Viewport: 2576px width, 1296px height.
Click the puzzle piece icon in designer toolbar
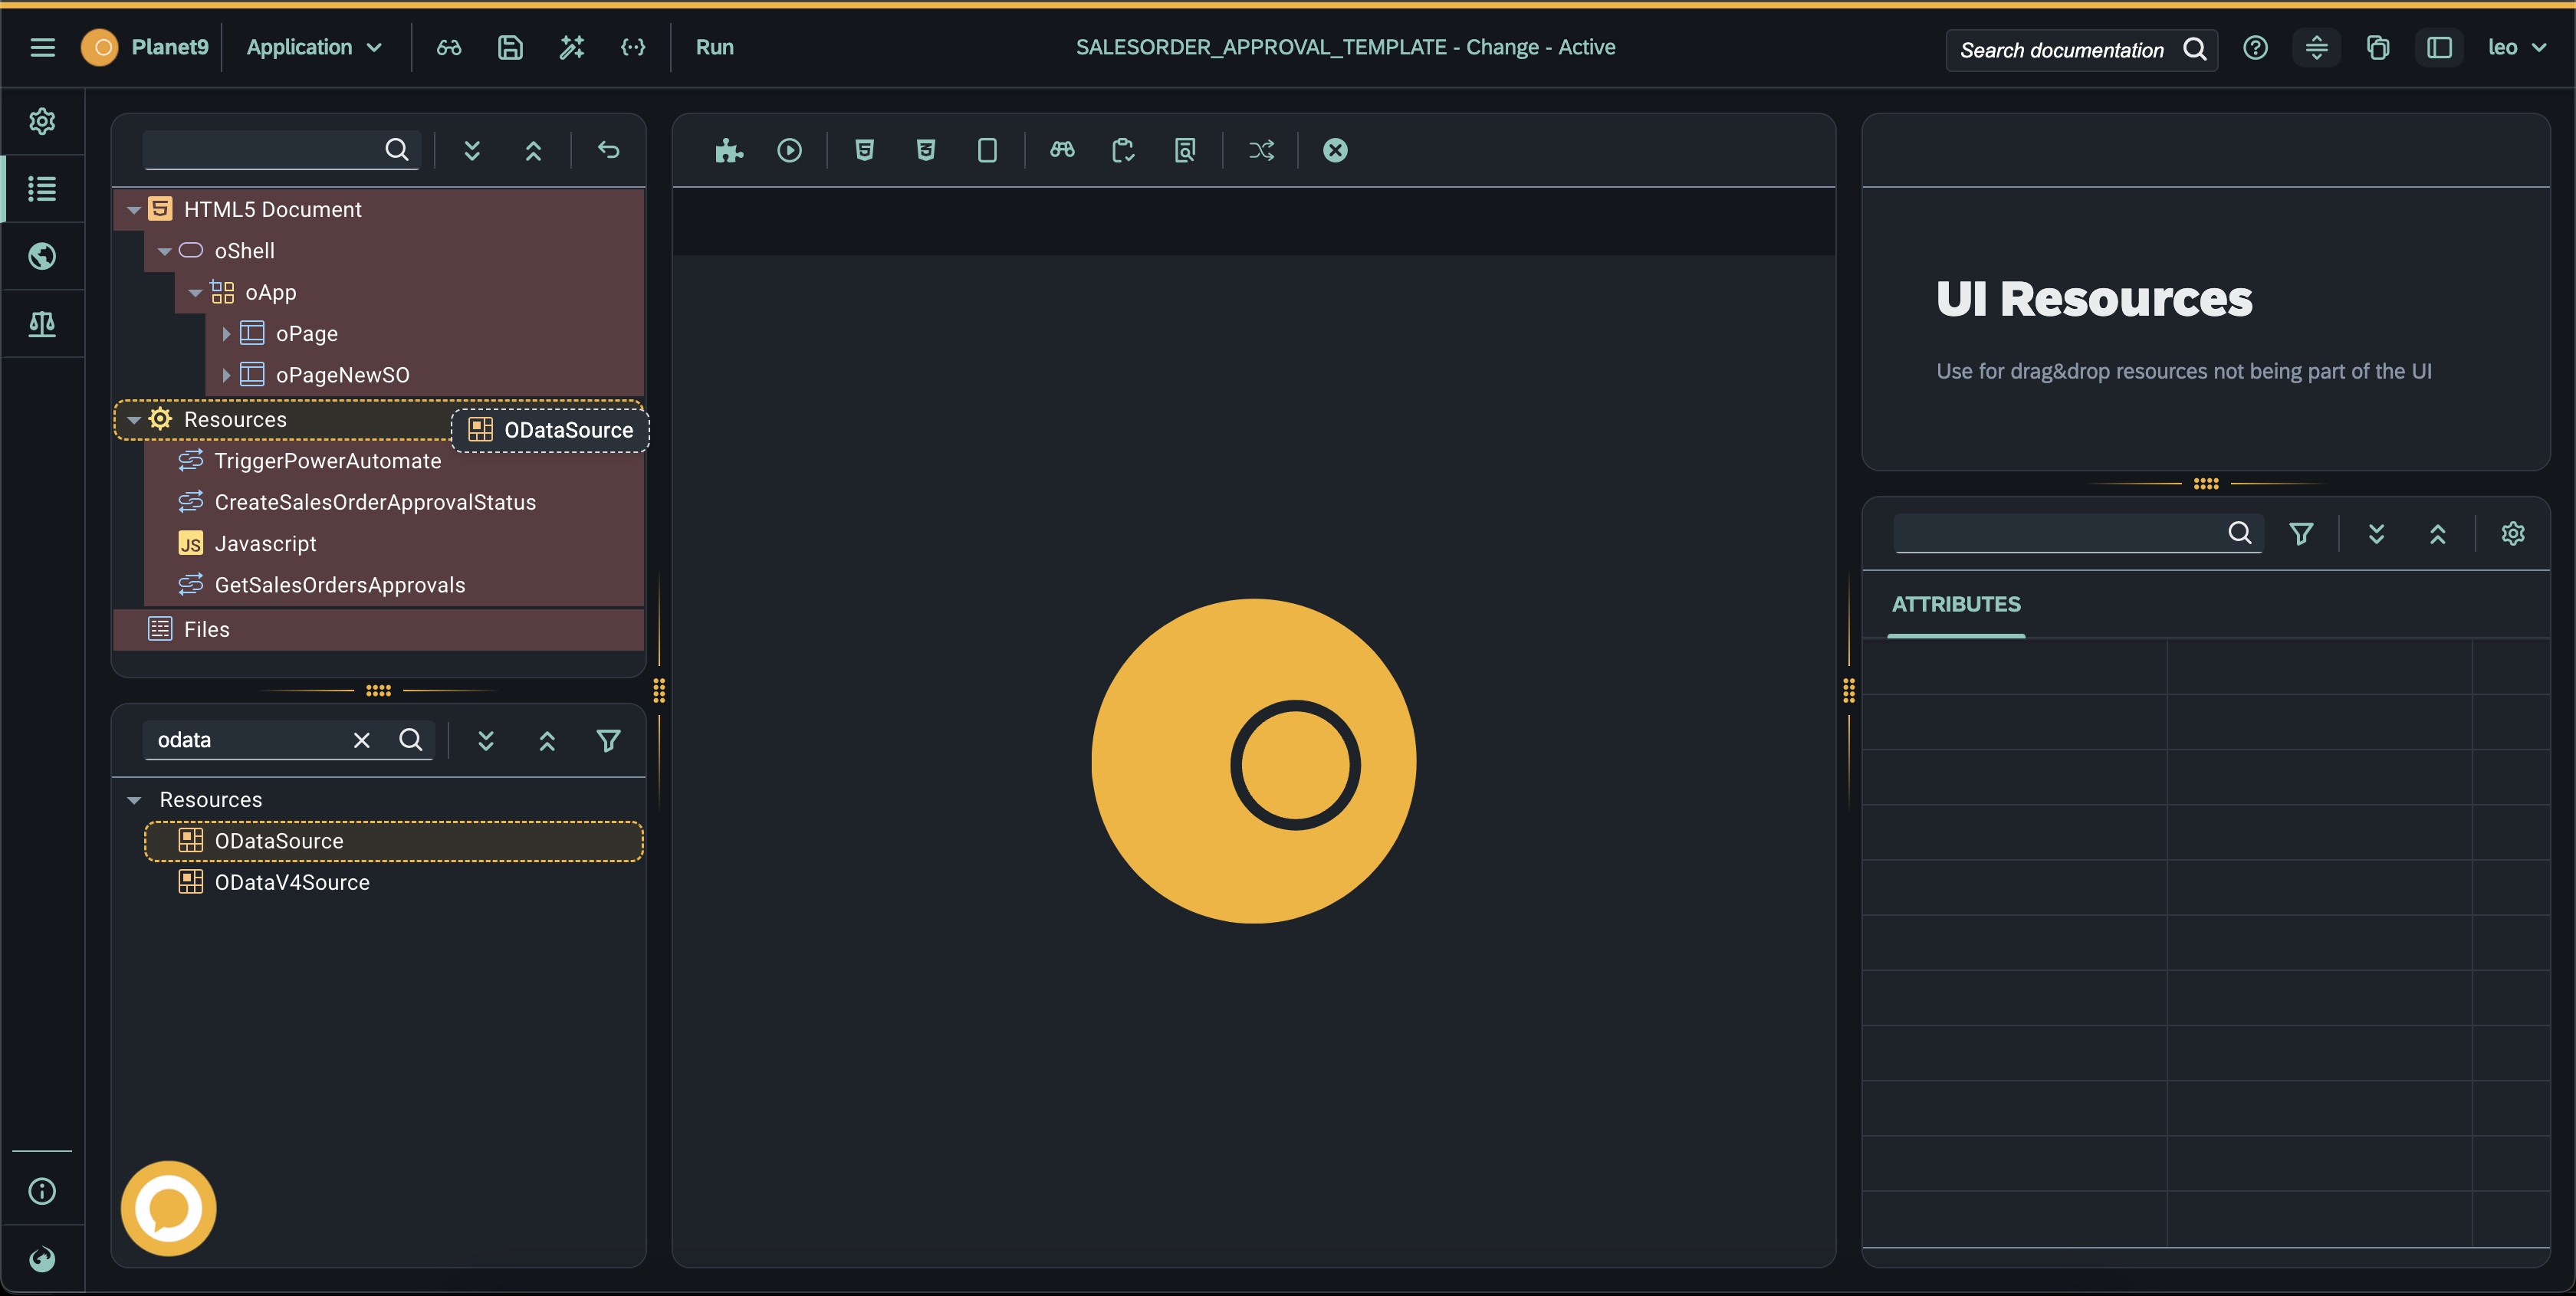click(728, 150)
